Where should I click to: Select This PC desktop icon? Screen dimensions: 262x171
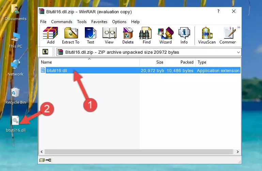pyautogui.click(x=15, y=40)
